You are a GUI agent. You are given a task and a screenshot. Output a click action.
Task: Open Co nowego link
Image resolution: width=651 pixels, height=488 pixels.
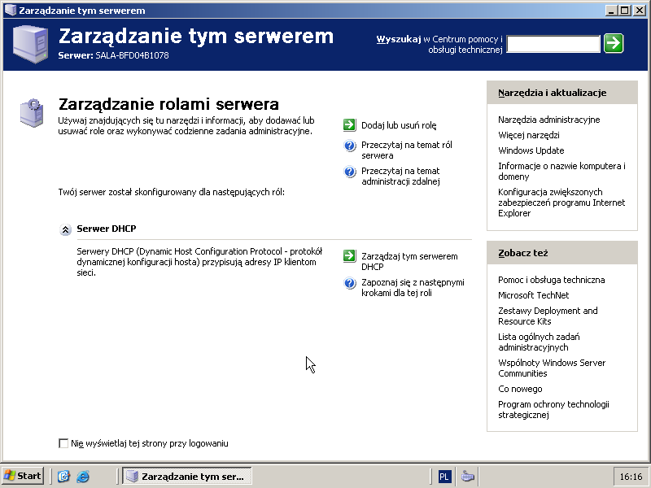pyautogui.click(x=520, y=390)
